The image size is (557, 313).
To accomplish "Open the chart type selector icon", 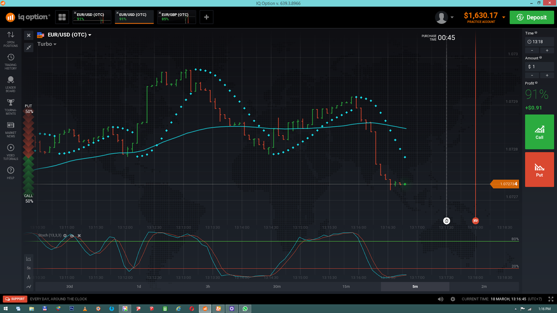I will pyautogui.click(x=29, y=259).
